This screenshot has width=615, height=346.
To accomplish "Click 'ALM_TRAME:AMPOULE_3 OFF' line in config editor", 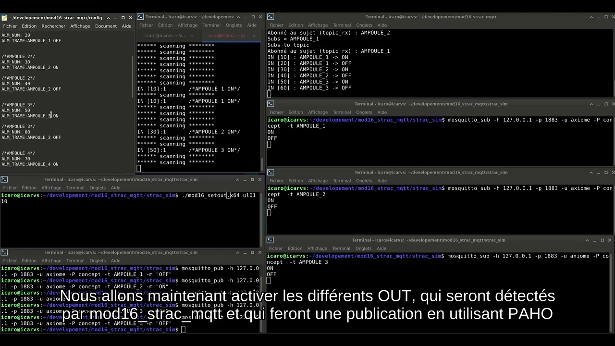I will point(31,137).
